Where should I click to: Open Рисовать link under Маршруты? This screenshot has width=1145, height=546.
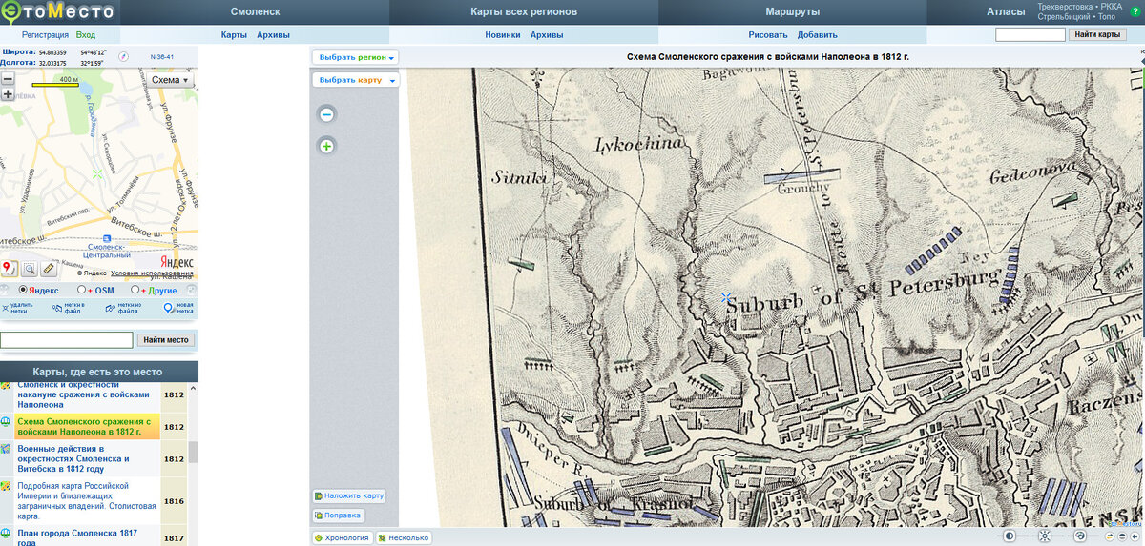click(x=768, y=34)
